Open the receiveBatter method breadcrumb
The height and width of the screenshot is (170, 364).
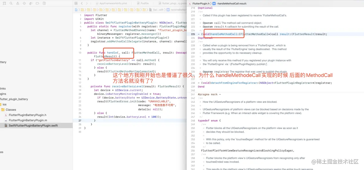click(x=177, y=10)
